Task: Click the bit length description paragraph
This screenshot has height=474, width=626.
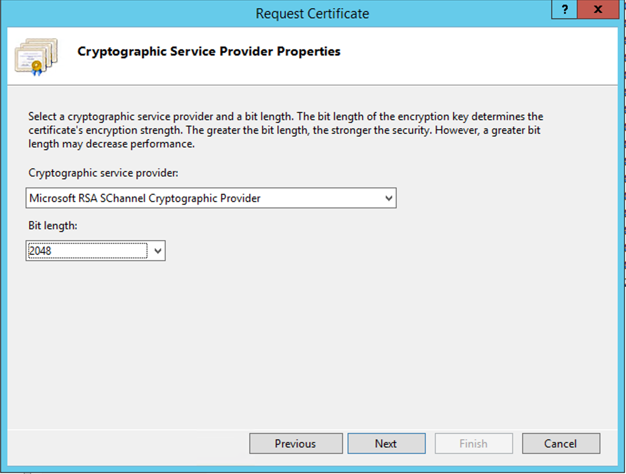Action: coord(285,130)
